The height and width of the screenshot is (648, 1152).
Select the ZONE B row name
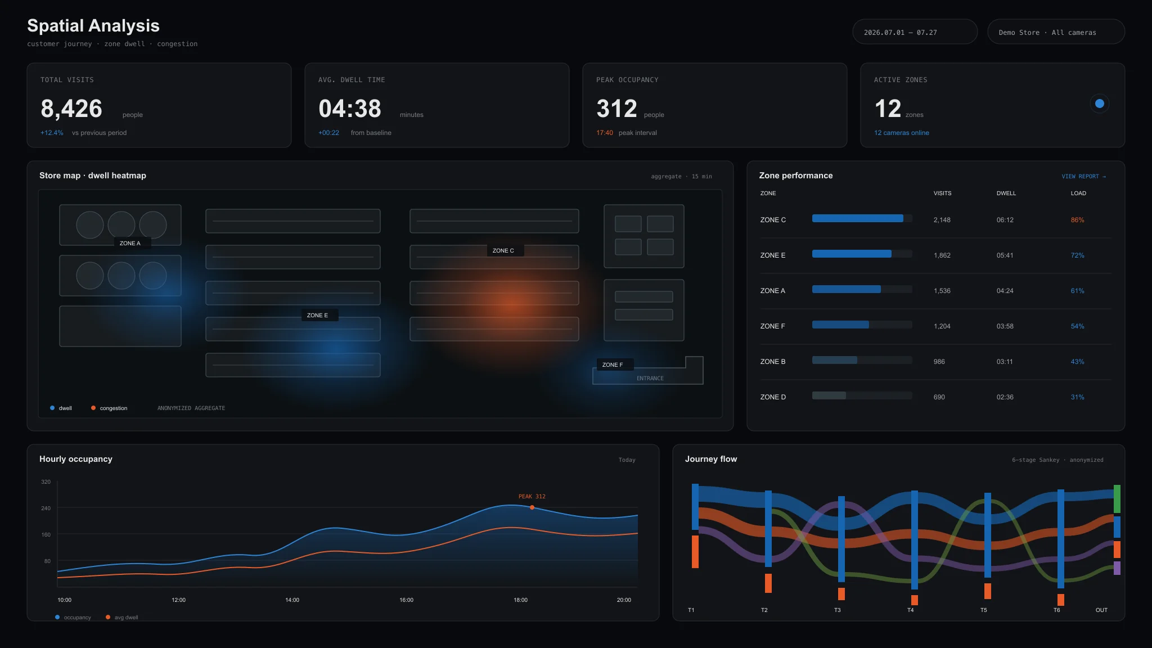[772, 362]
